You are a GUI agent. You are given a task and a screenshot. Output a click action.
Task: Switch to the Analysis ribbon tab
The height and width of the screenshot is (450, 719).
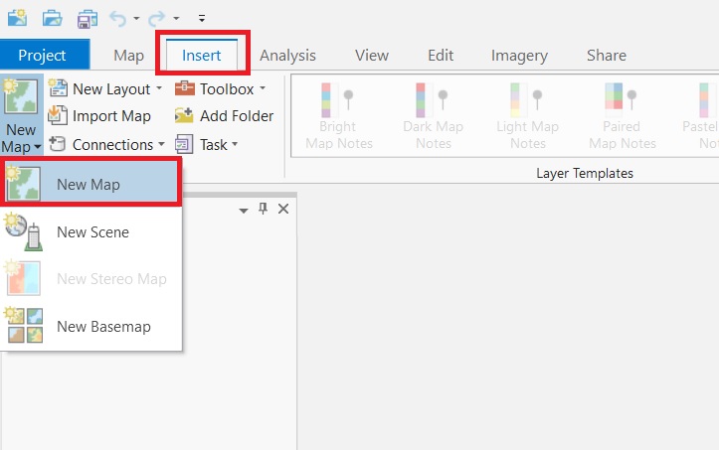click(x=287, y=56)
